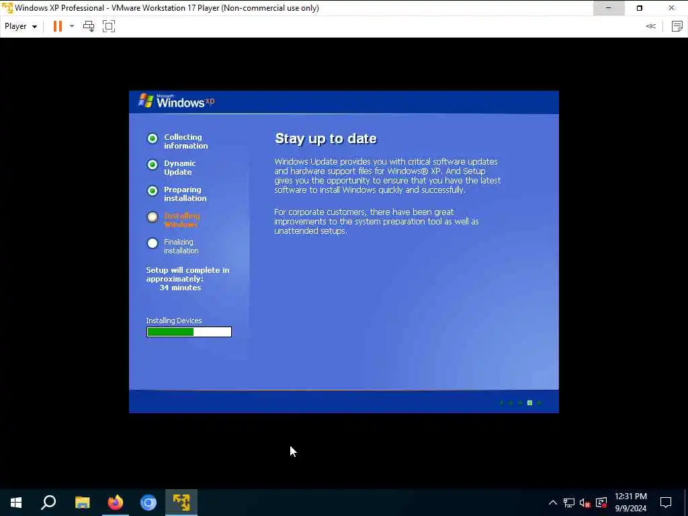The image size is (688, 516).
Task: Show hidden system tray icons
Action: tap(553, 503)
